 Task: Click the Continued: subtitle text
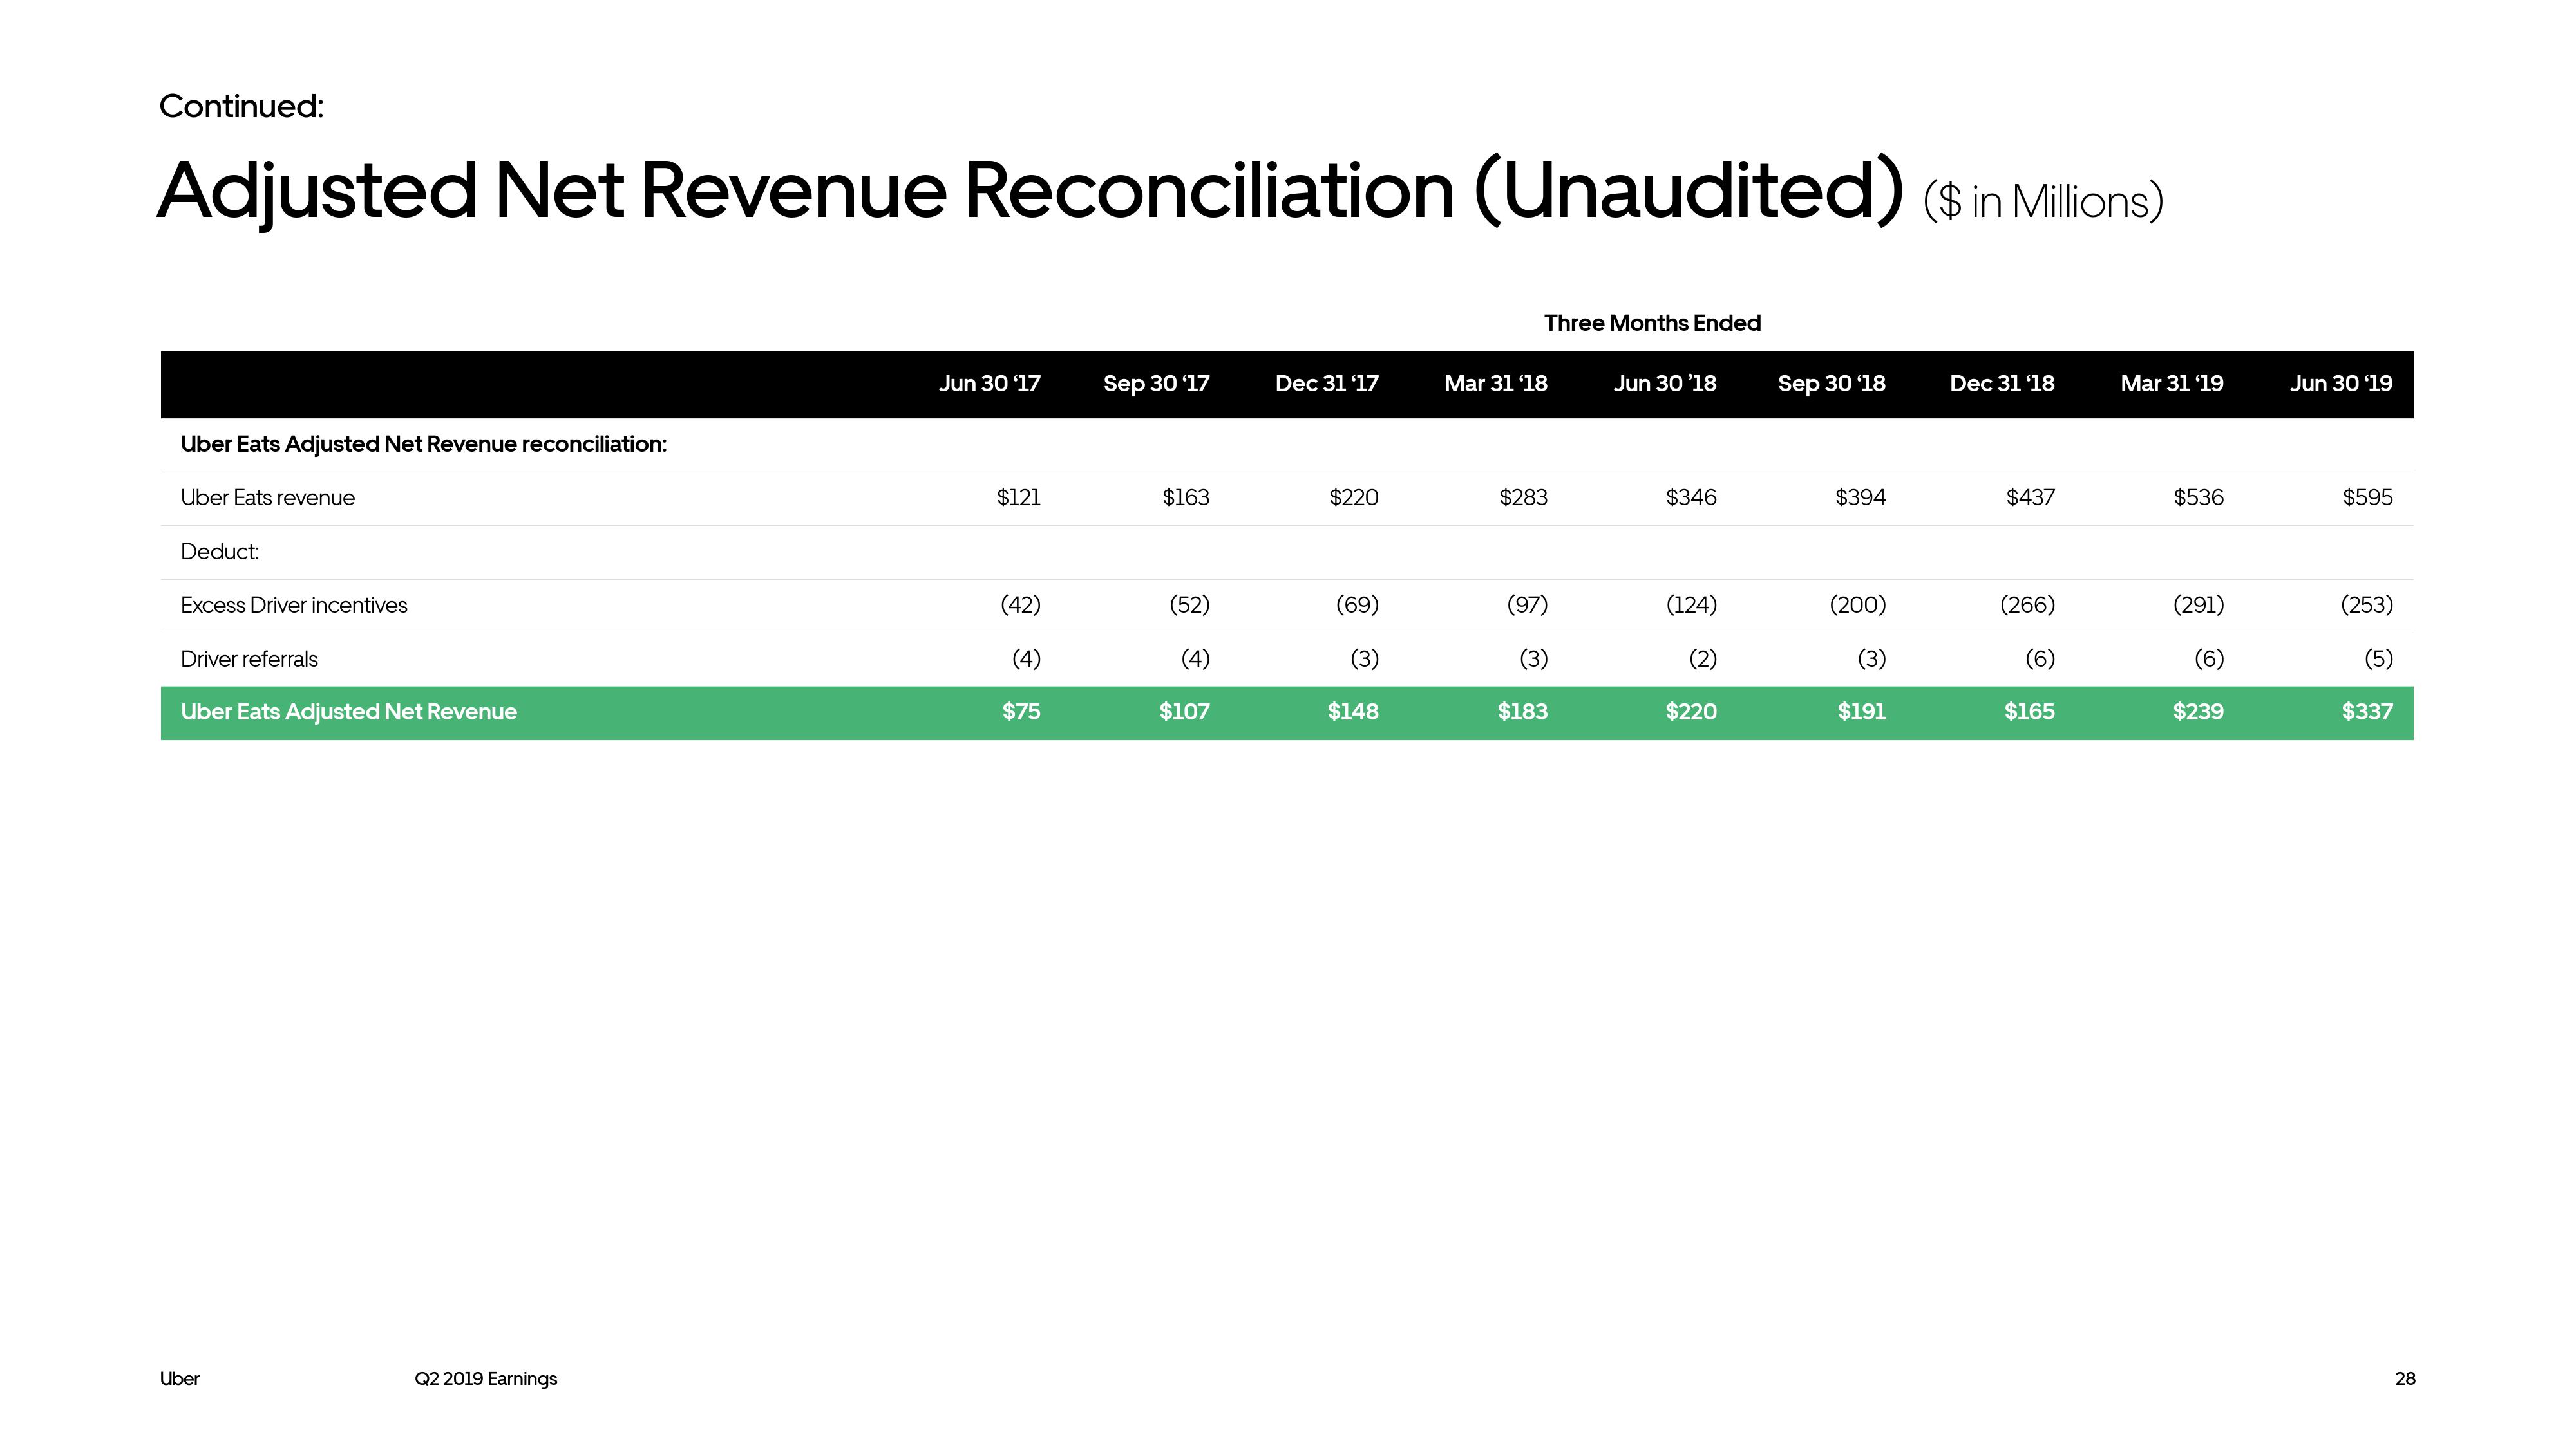(x=241, y=106)
